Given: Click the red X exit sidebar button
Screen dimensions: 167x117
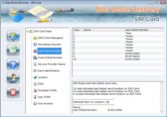Looking at the screenshot, I should tap(13, 93).
